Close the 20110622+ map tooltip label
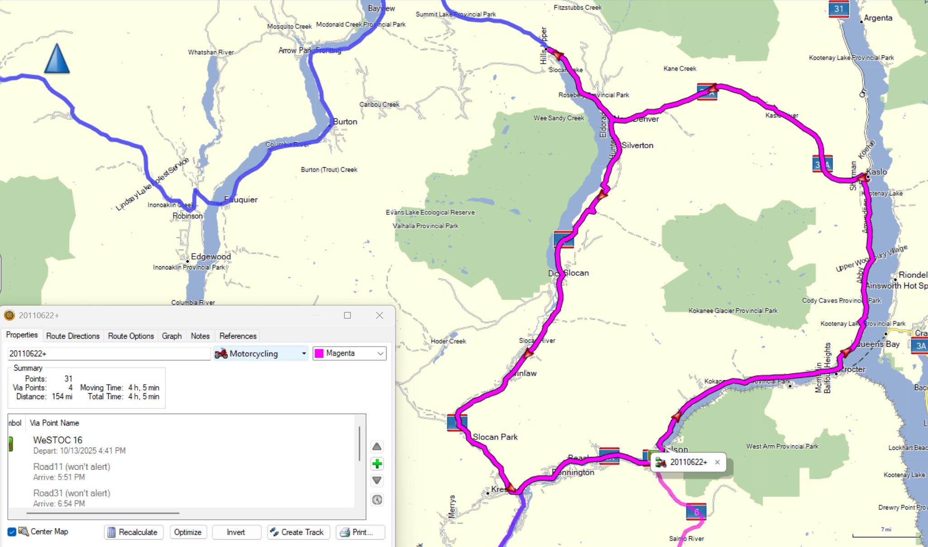The height and width of the screenshot is (547, 928). [717, 462]
